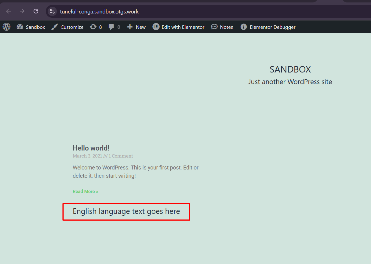The height and width of the screenshot is (264, 371).
Task: Open site information icon in address bar
Action: 52,11
